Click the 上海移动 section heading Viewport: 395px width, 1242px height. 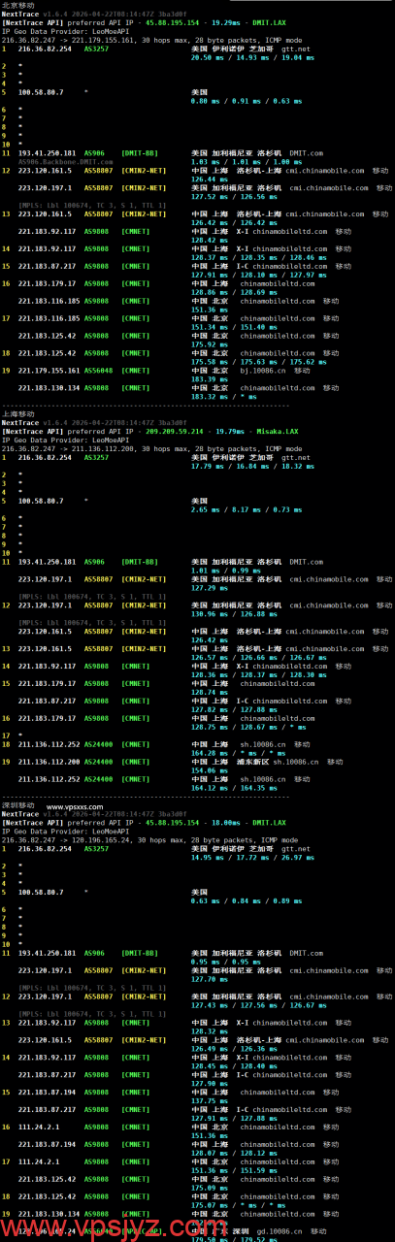(17, 413)
